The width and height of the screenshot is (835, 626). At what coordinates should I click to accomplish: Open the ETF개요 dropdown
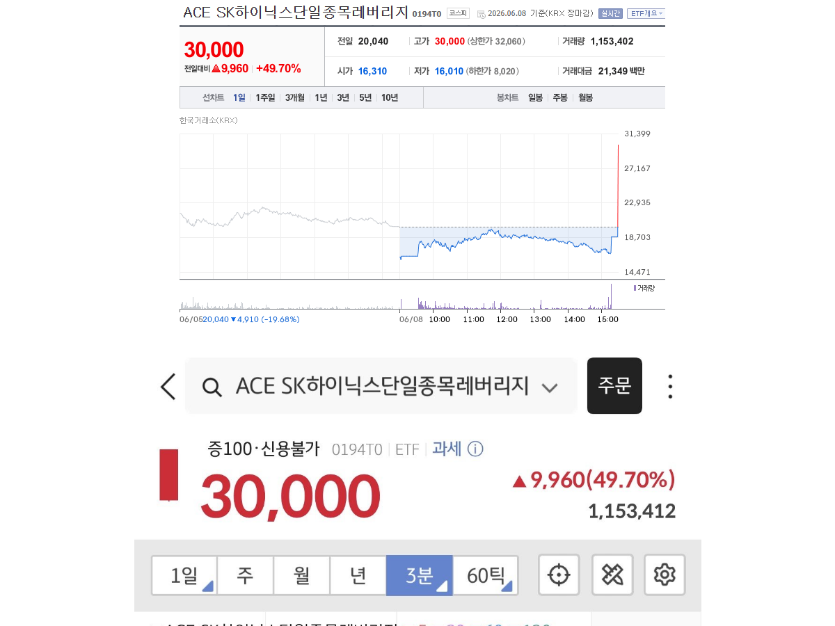point(646,13)
